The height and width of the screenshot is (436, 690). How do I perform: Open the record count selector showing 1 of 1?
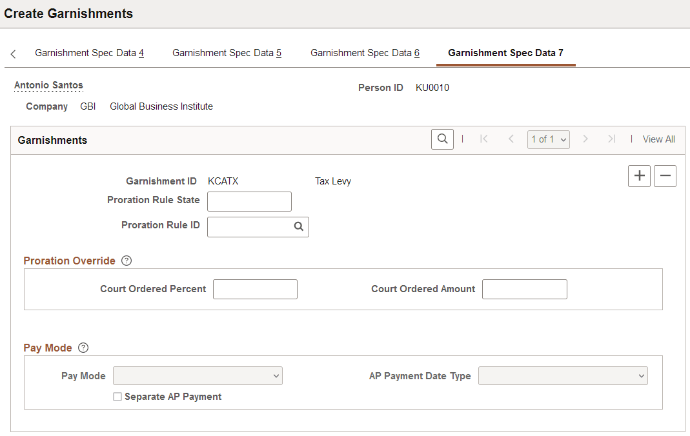[548, 139]
